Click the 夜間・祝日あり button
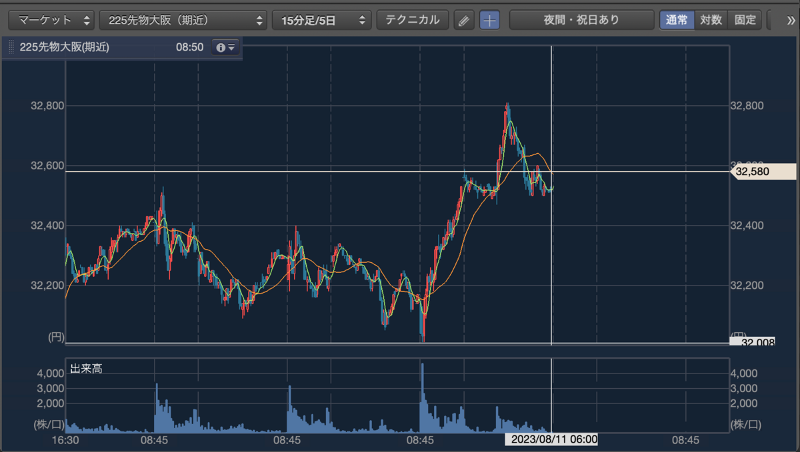The width and height of the screenshot is (800, 452). point(581,20)
